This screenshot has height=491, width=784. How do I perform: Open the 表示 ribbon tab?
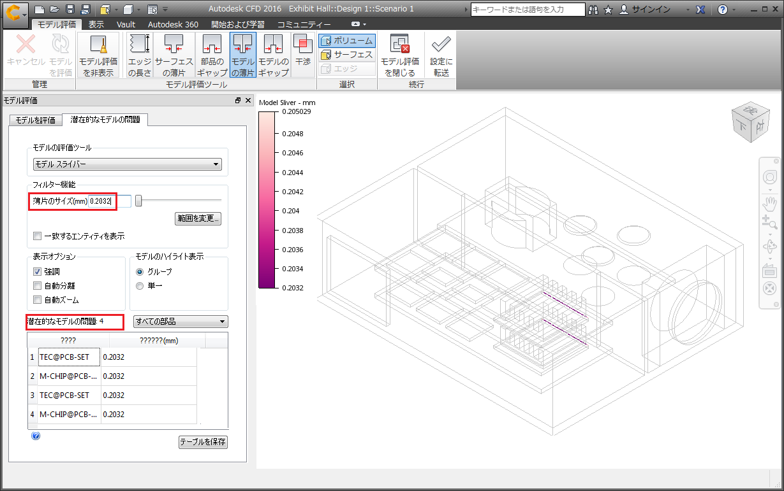(96, 24)
